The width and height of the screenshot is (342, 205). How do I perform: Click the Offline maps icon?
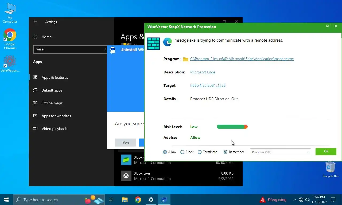click(35, 103)
